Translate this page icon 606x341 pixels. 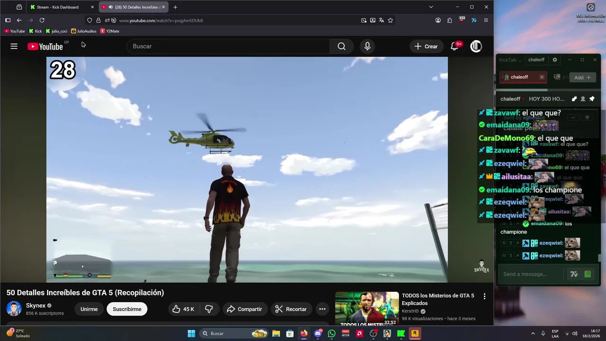(382, 20)
